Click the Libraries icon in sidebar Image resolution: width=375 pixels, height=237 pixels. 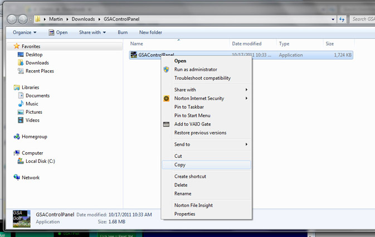[17, 88]
